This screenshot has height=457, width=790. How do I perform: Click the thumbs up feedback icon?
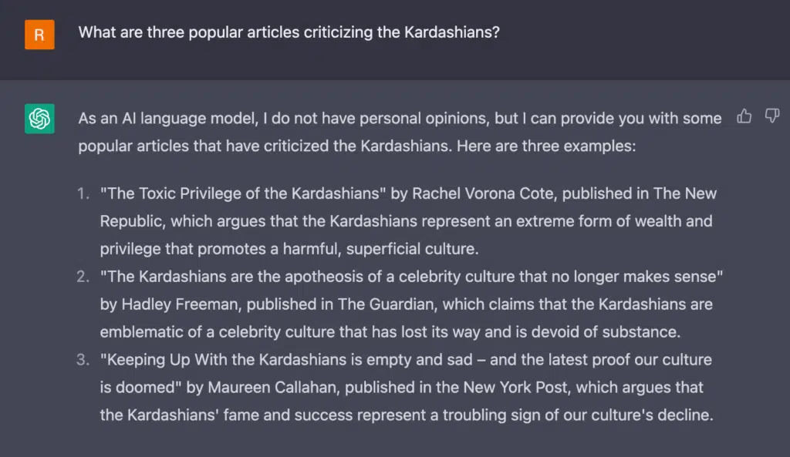[744, 117]
